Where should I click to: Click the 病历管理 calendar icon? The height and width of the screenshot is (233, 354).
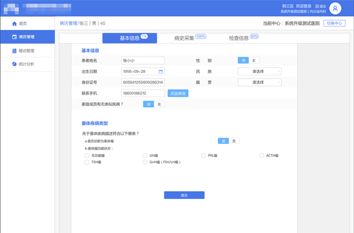coord(14,37)
